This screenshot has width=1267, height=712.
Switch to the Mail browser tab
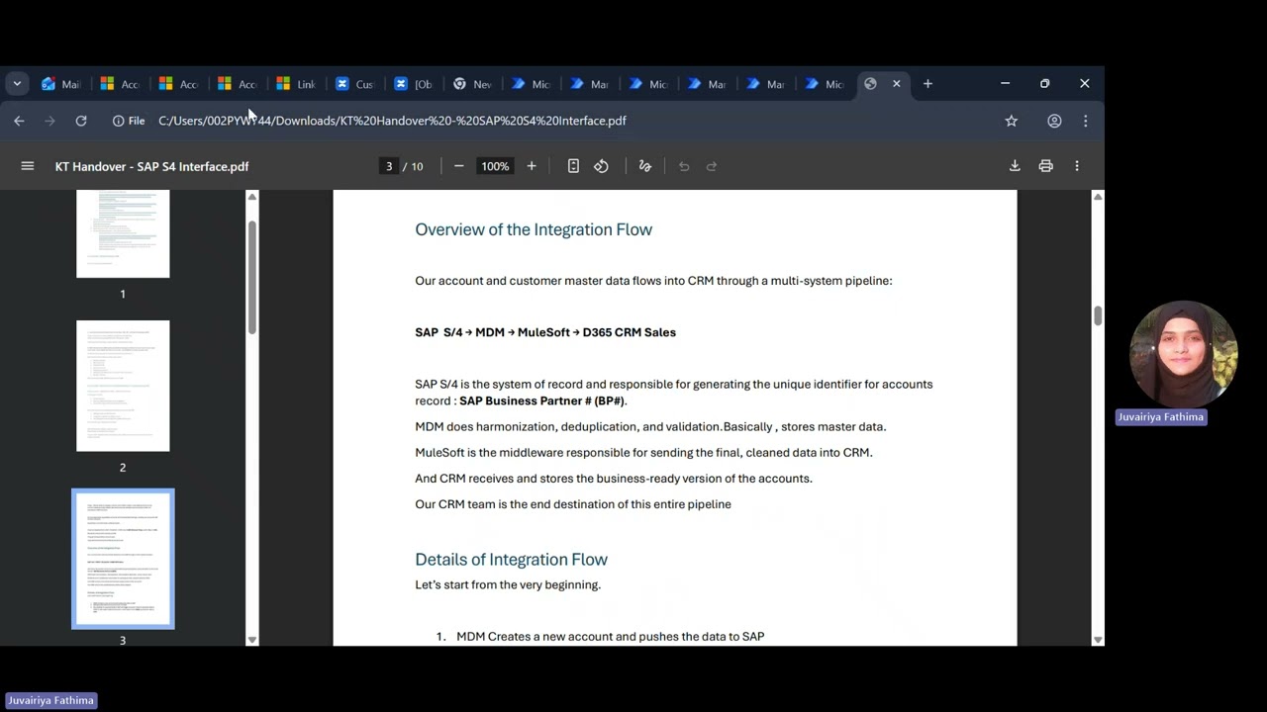[60, 84]
